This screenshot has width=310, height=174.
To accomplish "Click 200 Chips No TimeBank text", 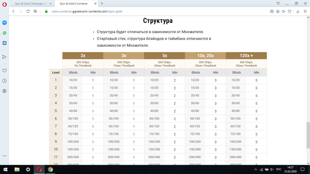I will click(x=83, y=64).
